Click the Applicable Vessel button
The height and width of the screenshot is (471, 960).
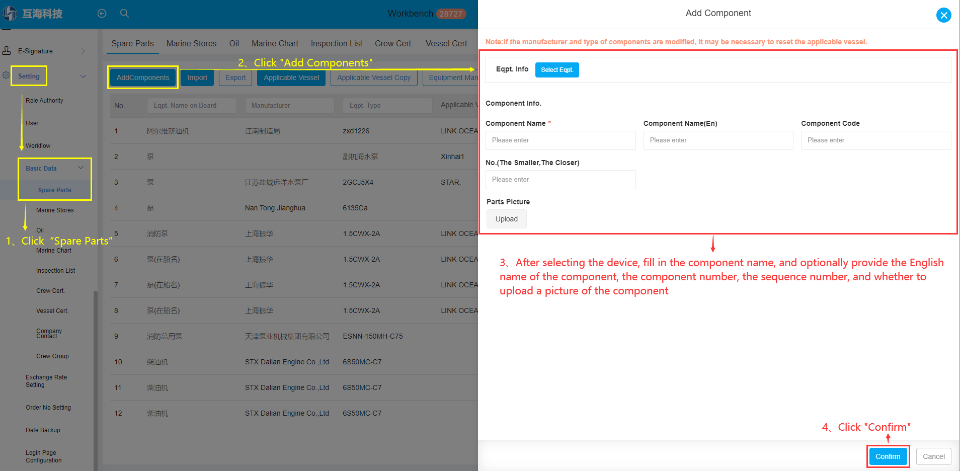[x=291, y=77]
